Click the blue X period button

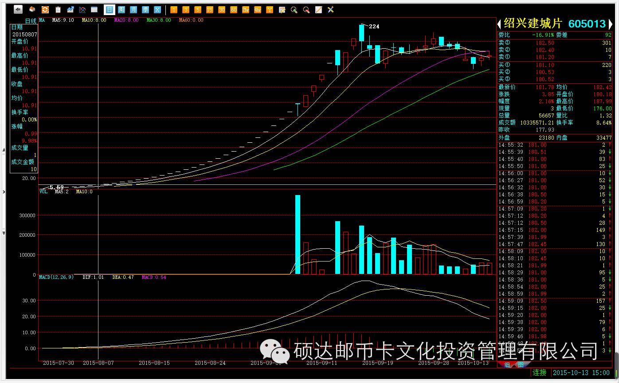[157, 9]
